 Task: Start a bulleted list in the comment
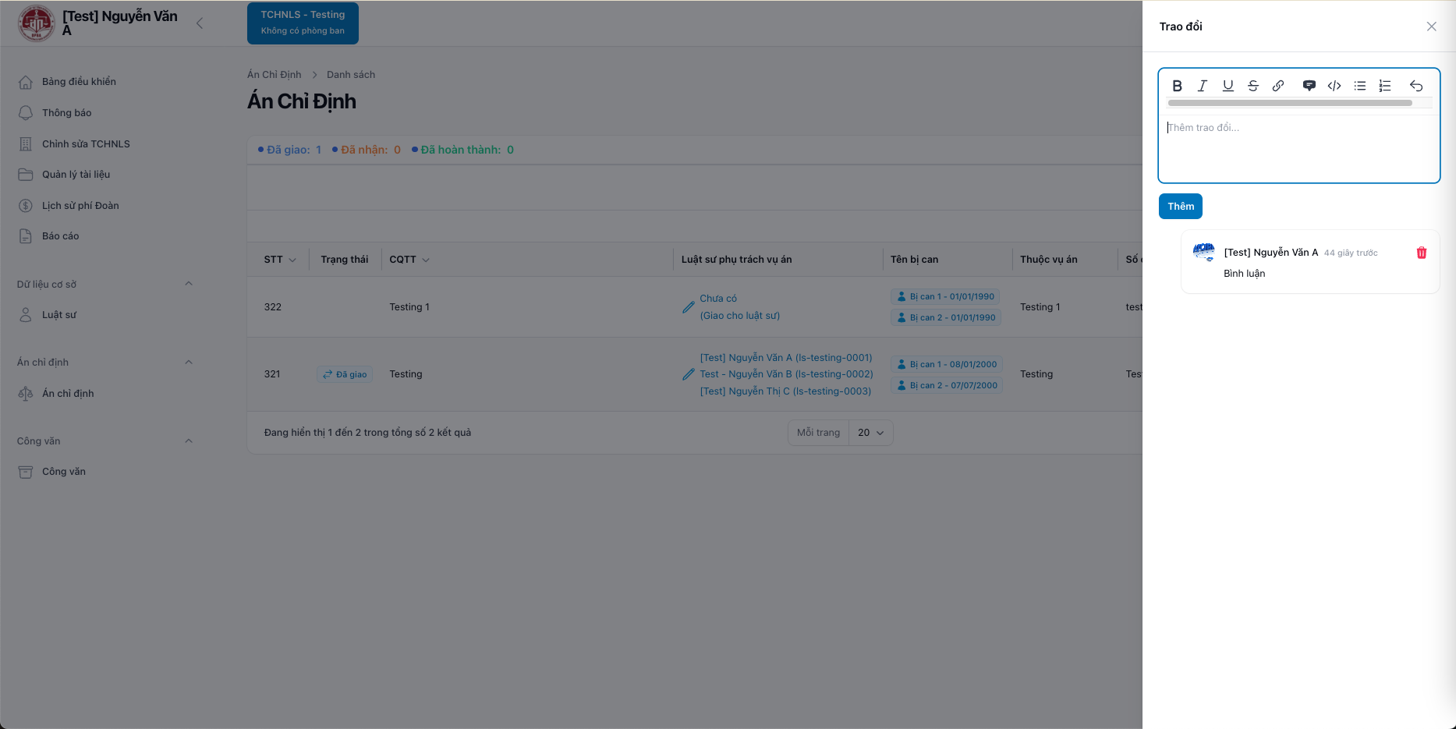pyautogui.click(x=1360, y=86)
